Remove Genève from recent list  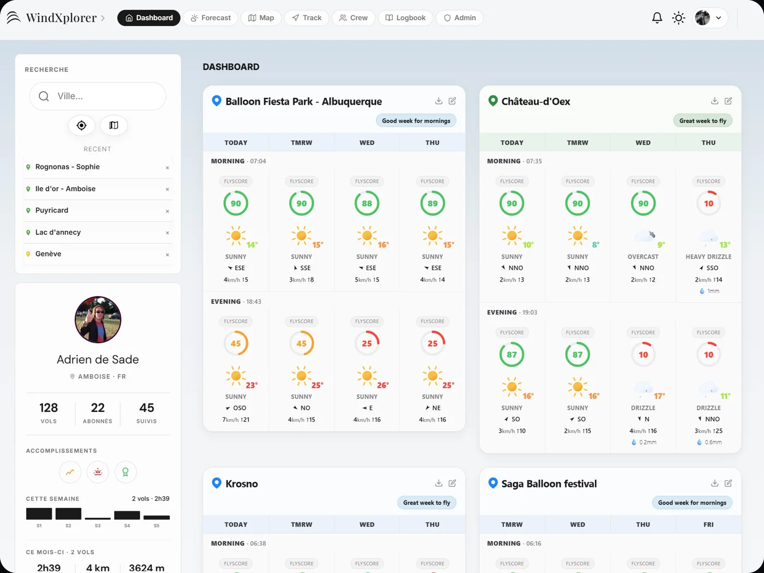[x=168, y=255]
